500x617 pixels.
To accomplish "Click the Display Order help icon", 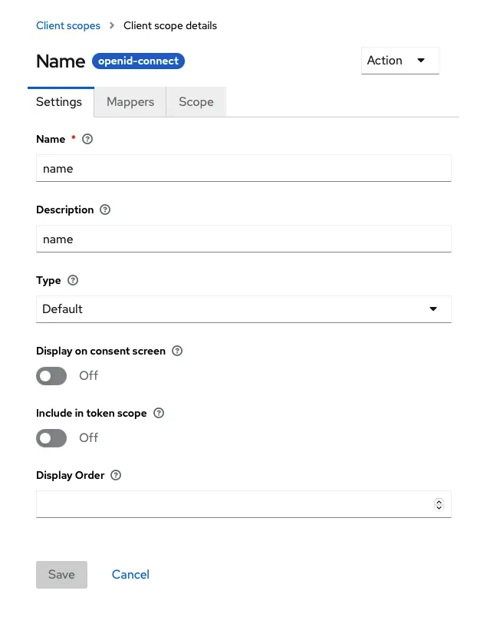I will click(116, 475).
